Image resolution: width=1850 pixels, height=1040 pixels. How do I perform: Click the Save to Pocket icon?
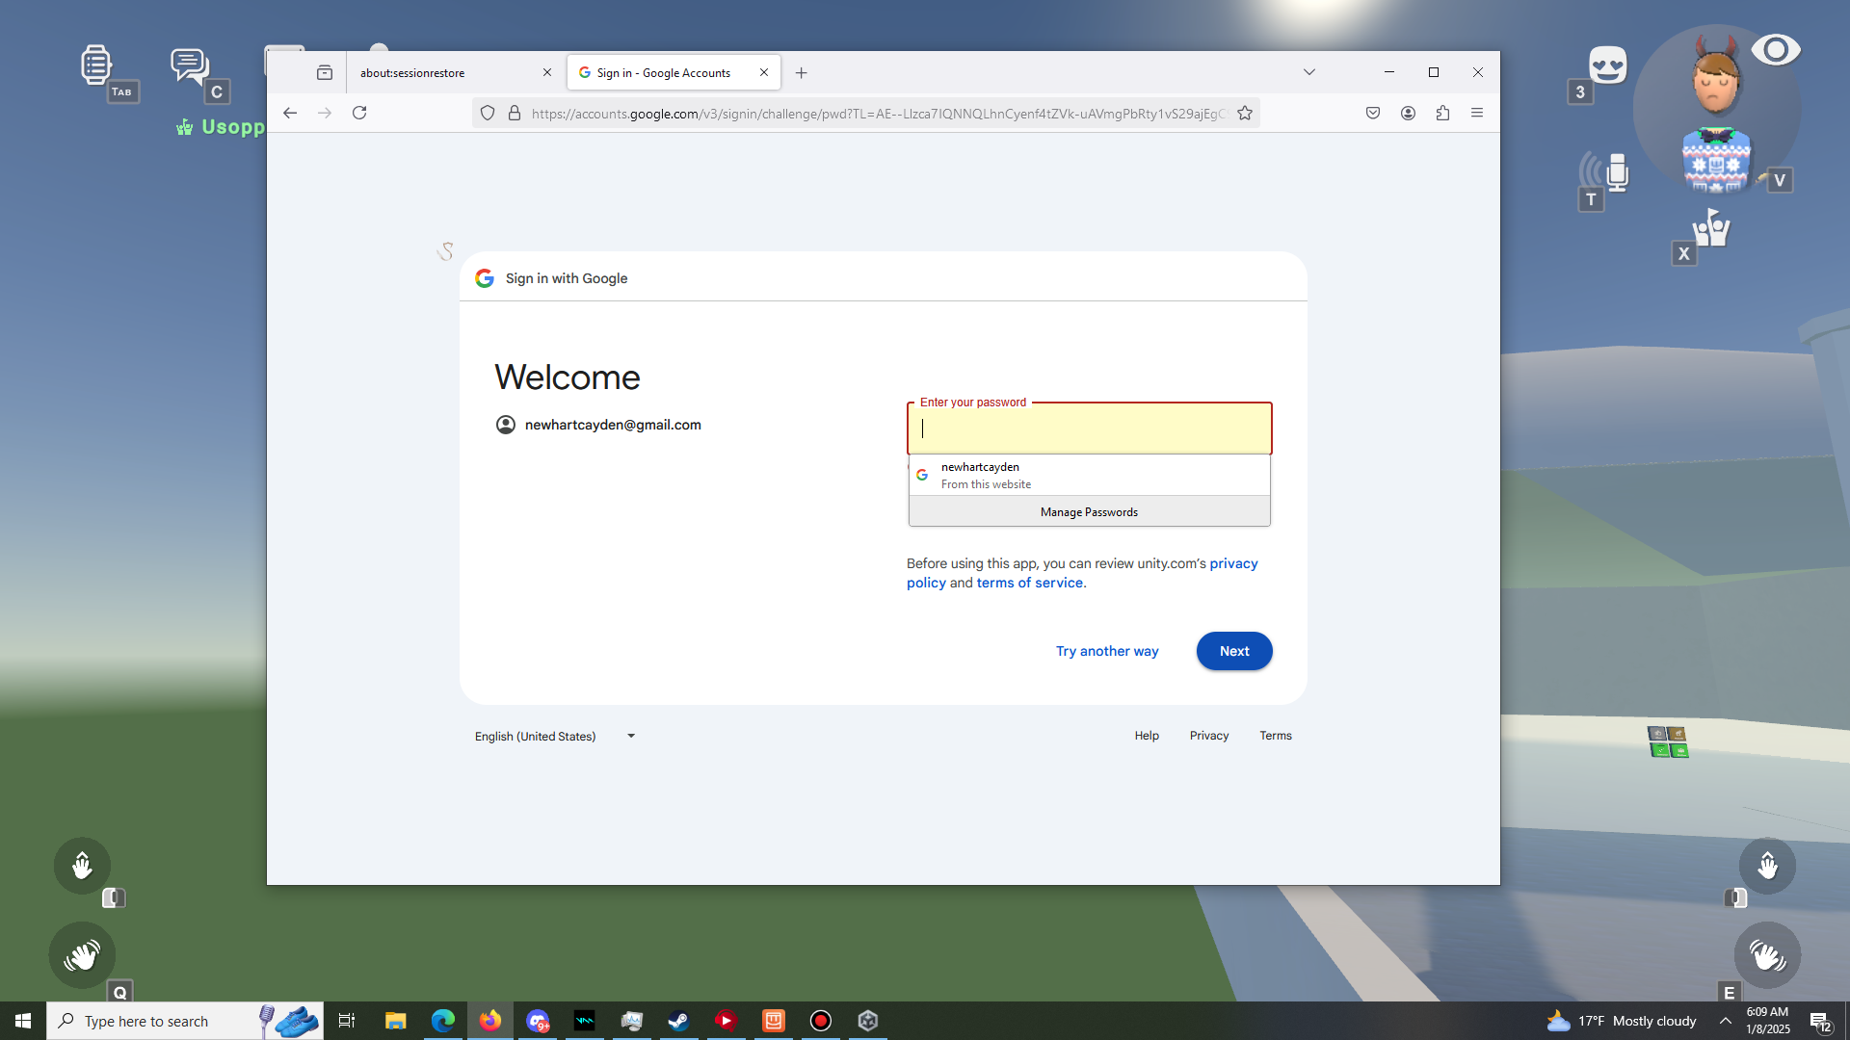[1373, 114]
